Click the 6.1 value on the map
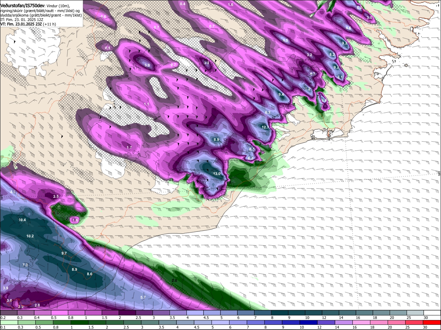This screenshot has width=441, height=330. [x=252, y=149]
